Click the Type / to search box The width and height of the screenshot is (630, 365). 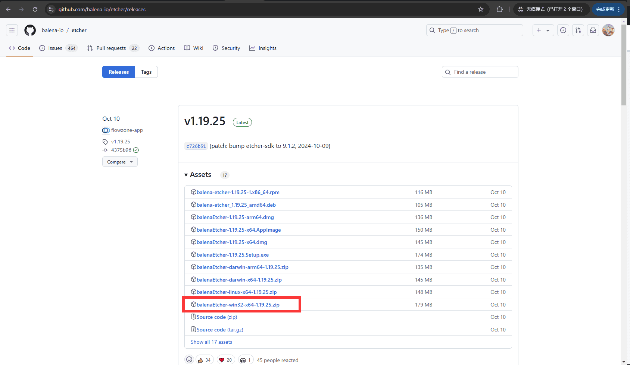(x=475, y=30)
